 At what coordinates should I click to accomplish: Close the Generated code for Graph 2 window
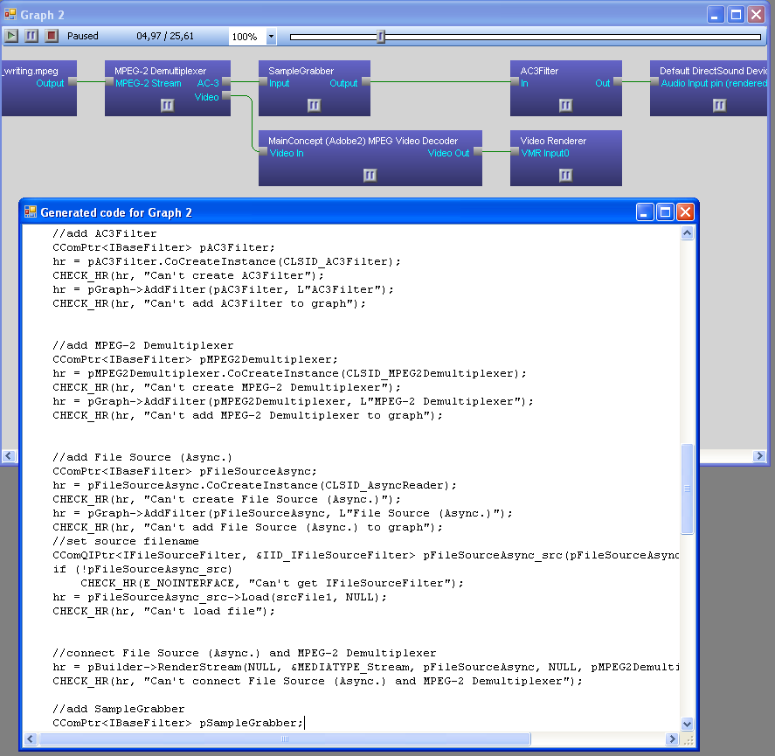click(685, 212)
